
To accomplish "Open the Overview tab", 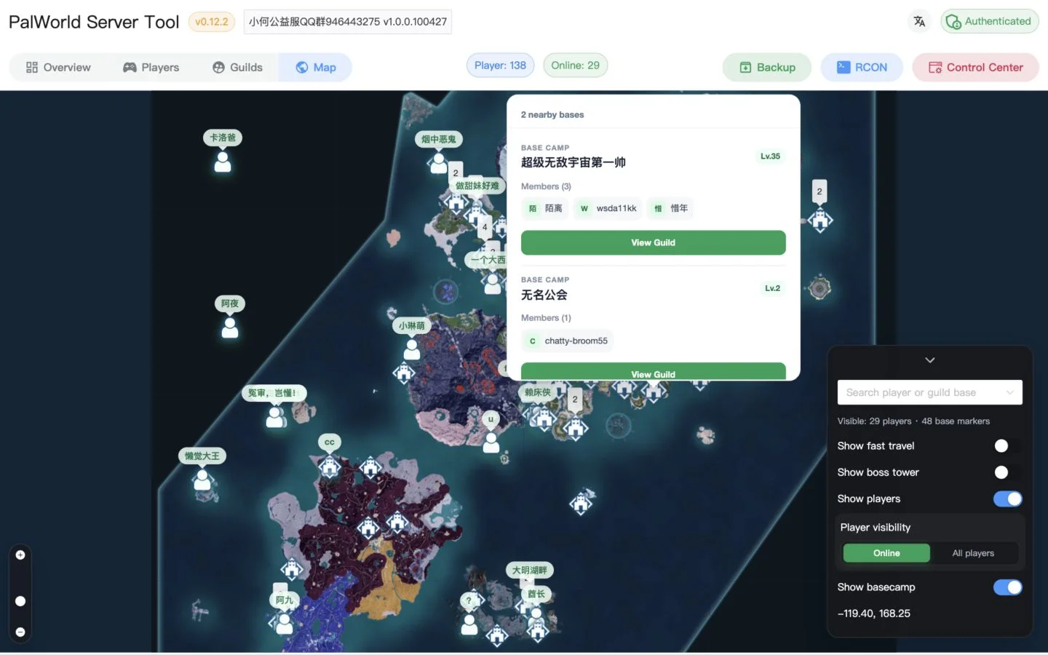I will pos(58,68).
